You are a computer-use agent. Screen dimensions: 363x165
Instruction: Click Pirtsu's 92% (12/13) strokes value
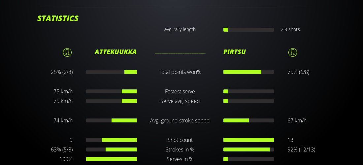(301, 149)
